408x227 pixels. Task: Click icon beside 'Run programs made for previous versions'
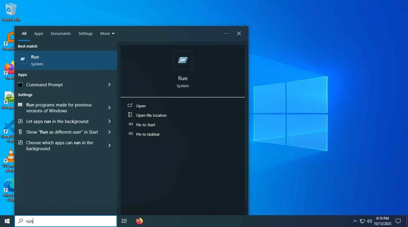point(20,105)
